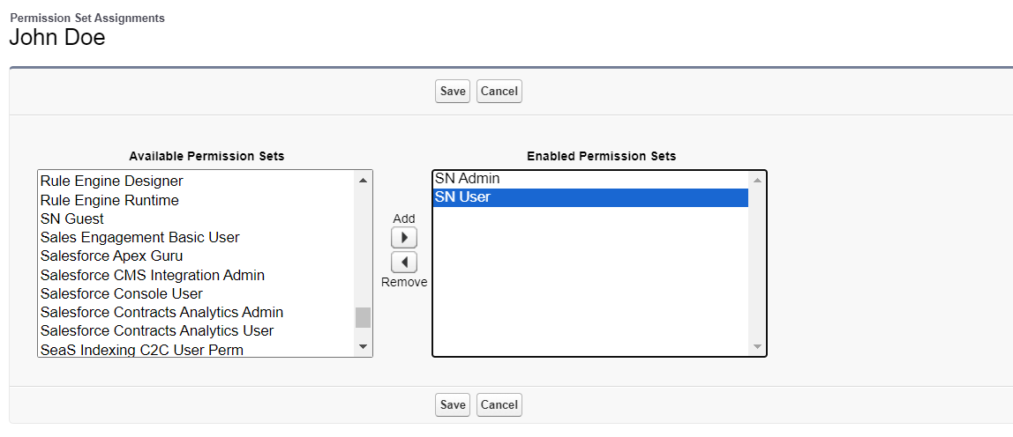Click the Available list scroll-down arrow
Image resolution: width=1013 pixels, height=437 pixels.
point(363,347)
